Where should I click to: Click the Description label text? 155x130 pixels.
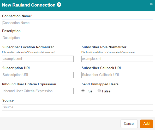coord(11,31)
